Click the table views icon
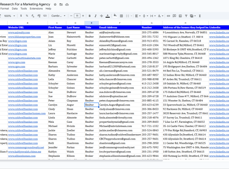This screenshot has height=169, width=229. [192, 16]
